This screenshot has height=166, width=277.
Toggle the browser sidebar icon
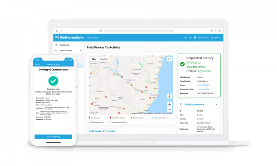point(57,31)
